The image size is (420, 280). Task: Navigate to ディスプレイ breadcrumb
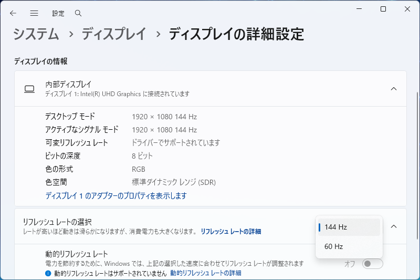(114, 34)
